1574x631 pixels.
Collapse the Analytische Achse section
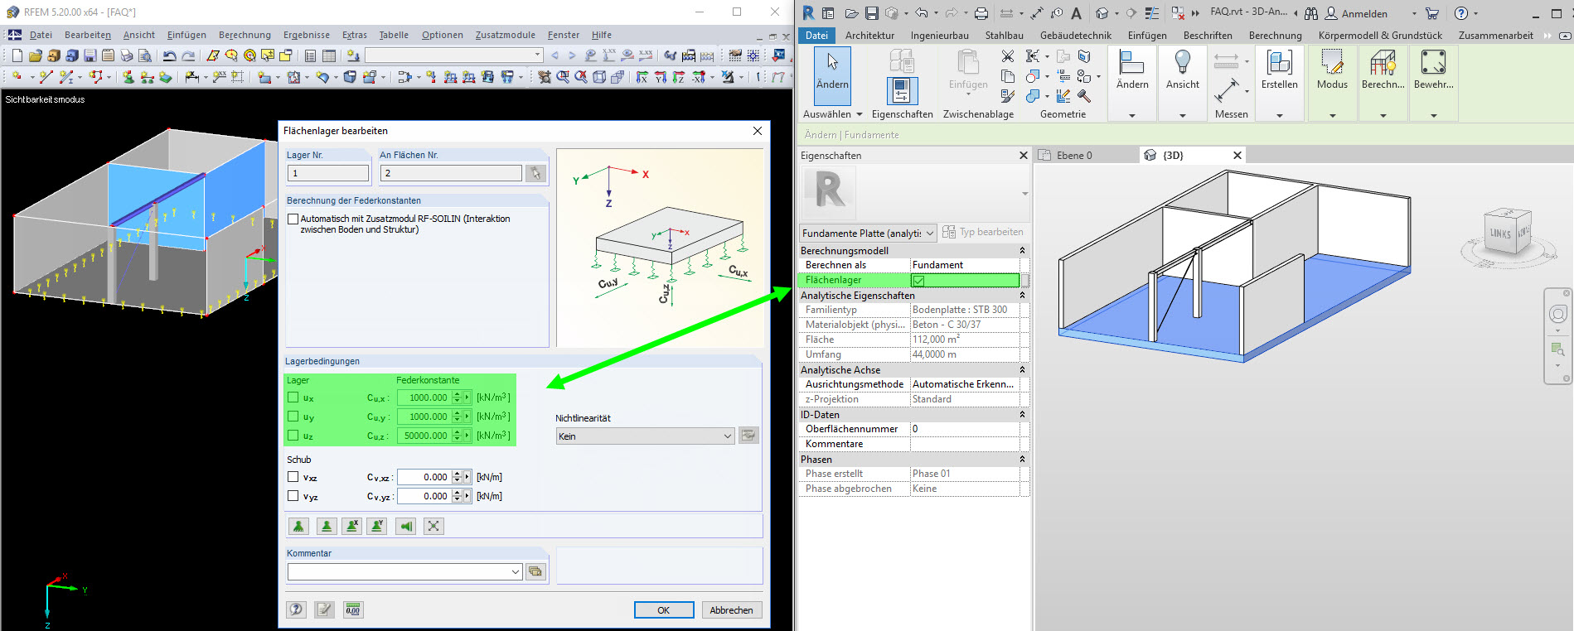[1022, 370]
